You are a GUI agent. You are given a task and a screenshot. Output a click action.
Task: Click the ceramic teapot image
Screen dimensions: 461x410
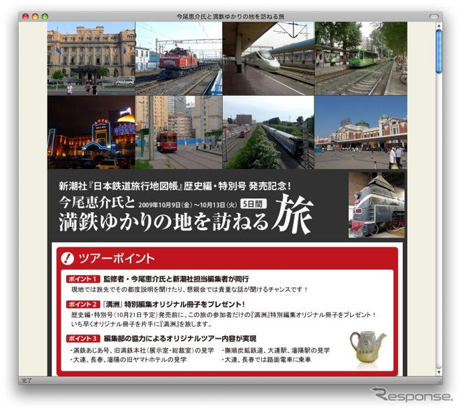[367, 348]
